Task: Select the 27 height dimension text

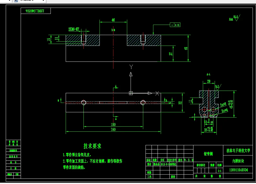Action: (171, 54)
